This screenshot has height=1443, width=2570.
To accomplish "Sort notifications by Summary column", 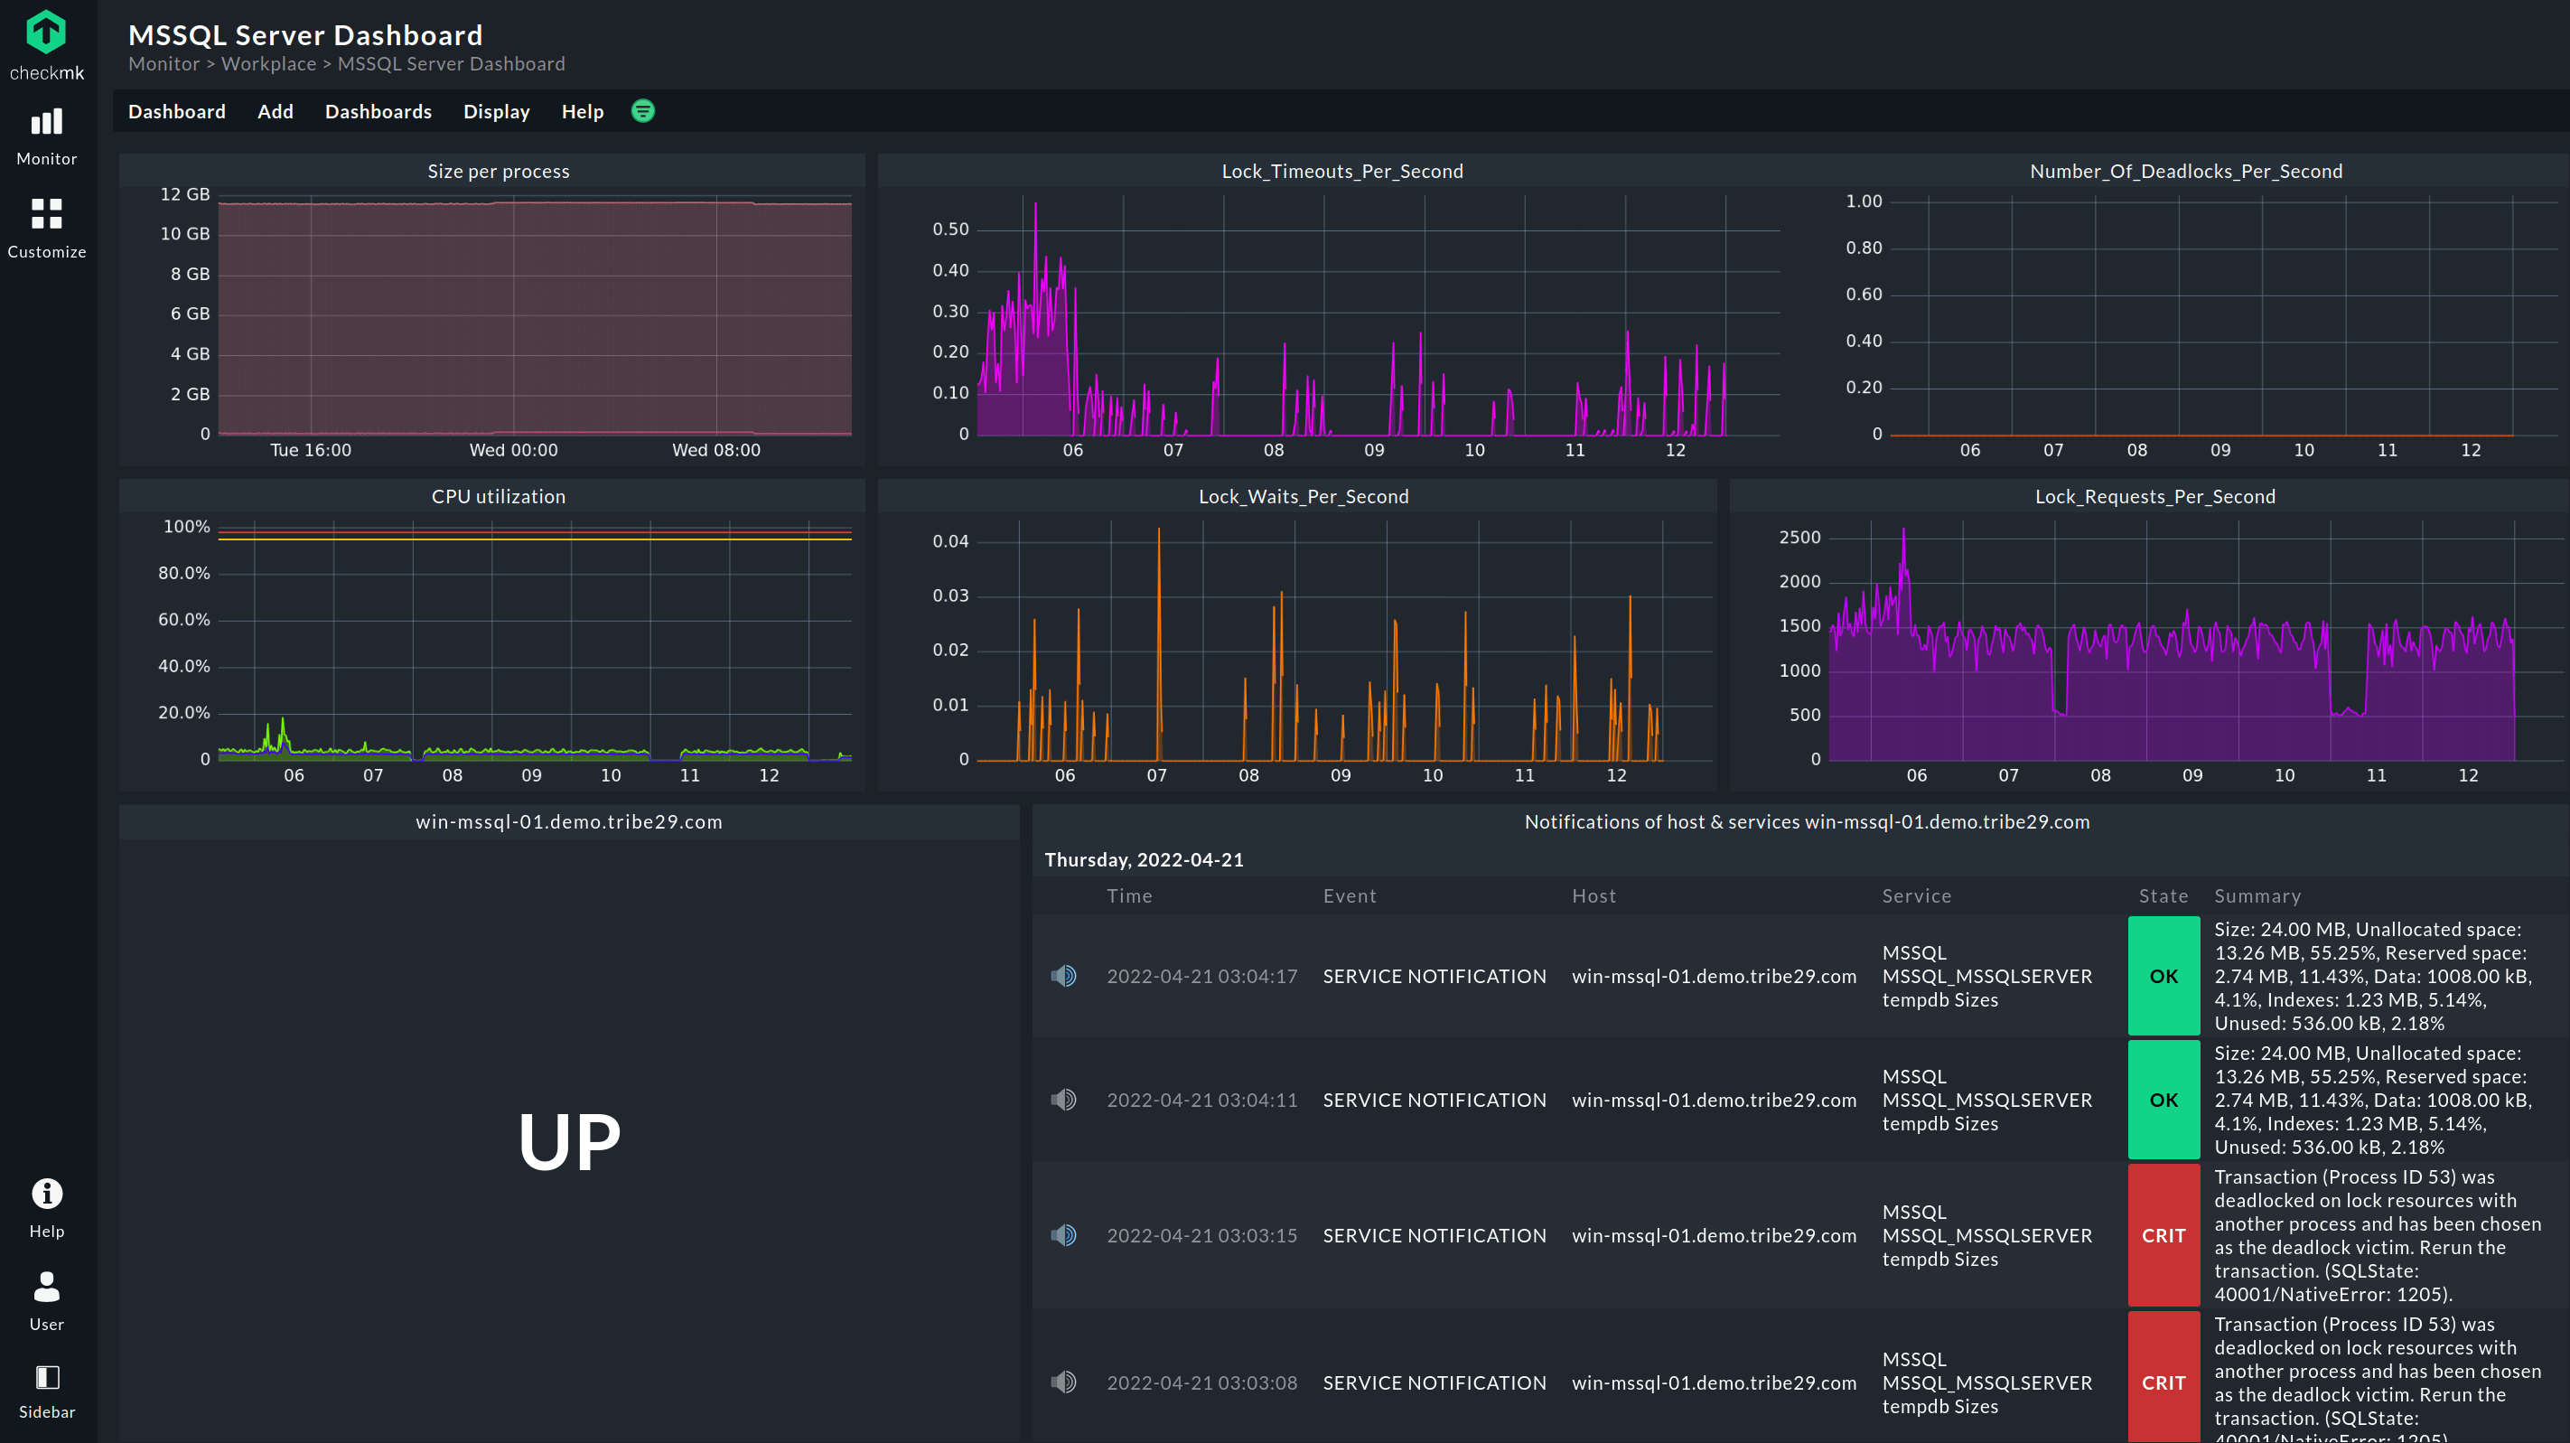I will click(2257, 896).
